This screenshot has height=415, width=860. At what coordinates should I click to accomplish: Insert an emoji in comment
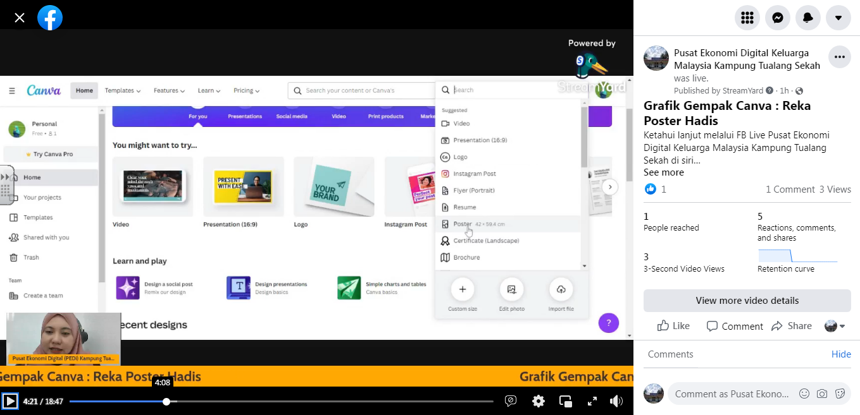click(804, 394)
